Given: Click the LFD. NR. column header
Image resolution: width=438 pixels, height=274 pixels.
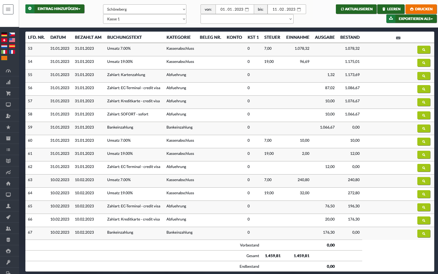Looking at the screenshot, I should pos(36,37).
